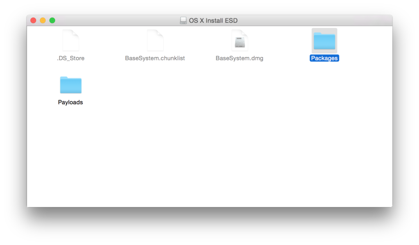419x245 pixels.
Task: Click the BaseSystem.dmg file name label
Action: point(239,58)
